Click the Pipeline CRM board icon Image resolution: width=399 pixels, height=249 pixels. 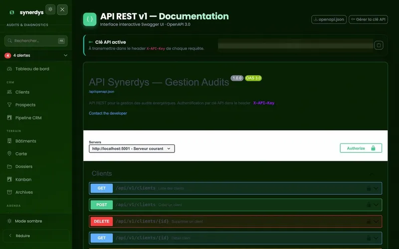[x=9, y=118]
